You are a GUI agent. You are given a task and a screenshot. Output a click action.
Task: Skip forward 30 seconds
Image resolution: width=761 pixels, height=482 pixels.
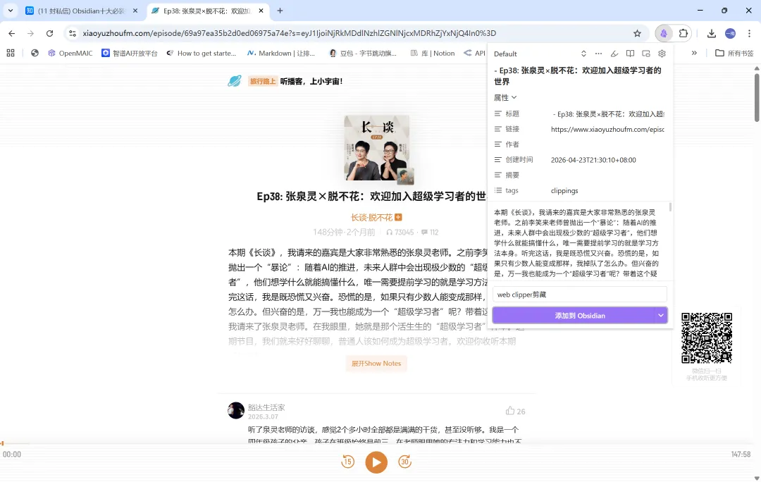pyautogui.click(x=404, y=462)
